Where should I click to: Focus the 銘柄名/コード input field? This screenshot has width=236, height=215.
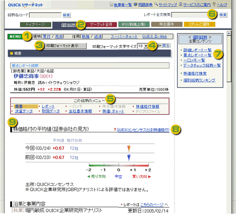(45, 15)
